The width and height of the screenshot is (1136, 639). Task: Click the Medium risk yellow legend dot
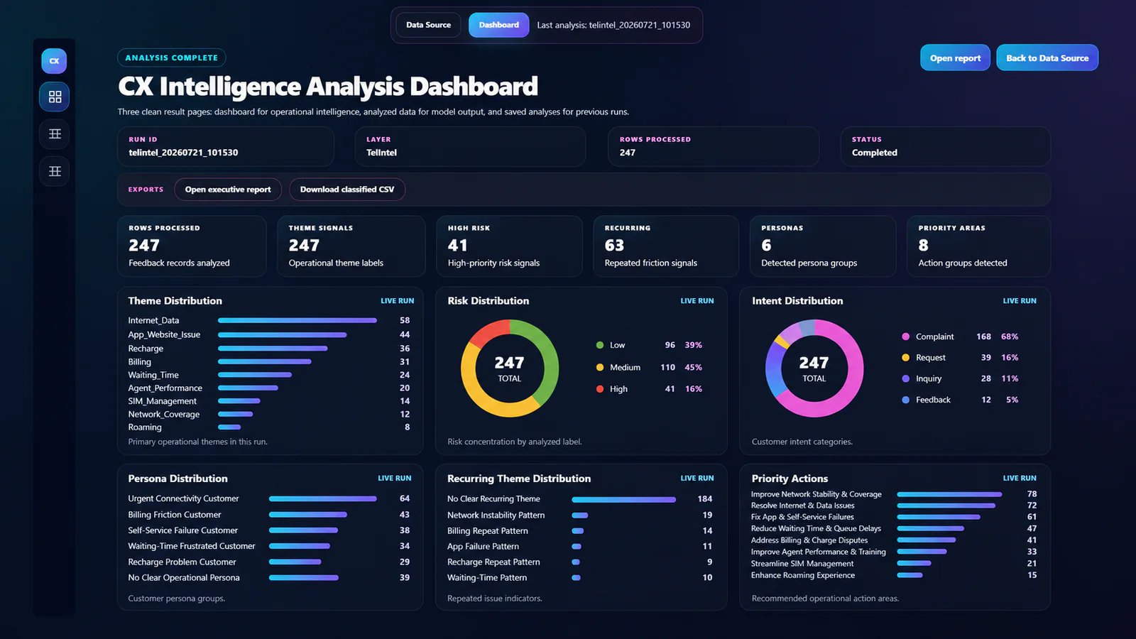[x=600, y=367]
